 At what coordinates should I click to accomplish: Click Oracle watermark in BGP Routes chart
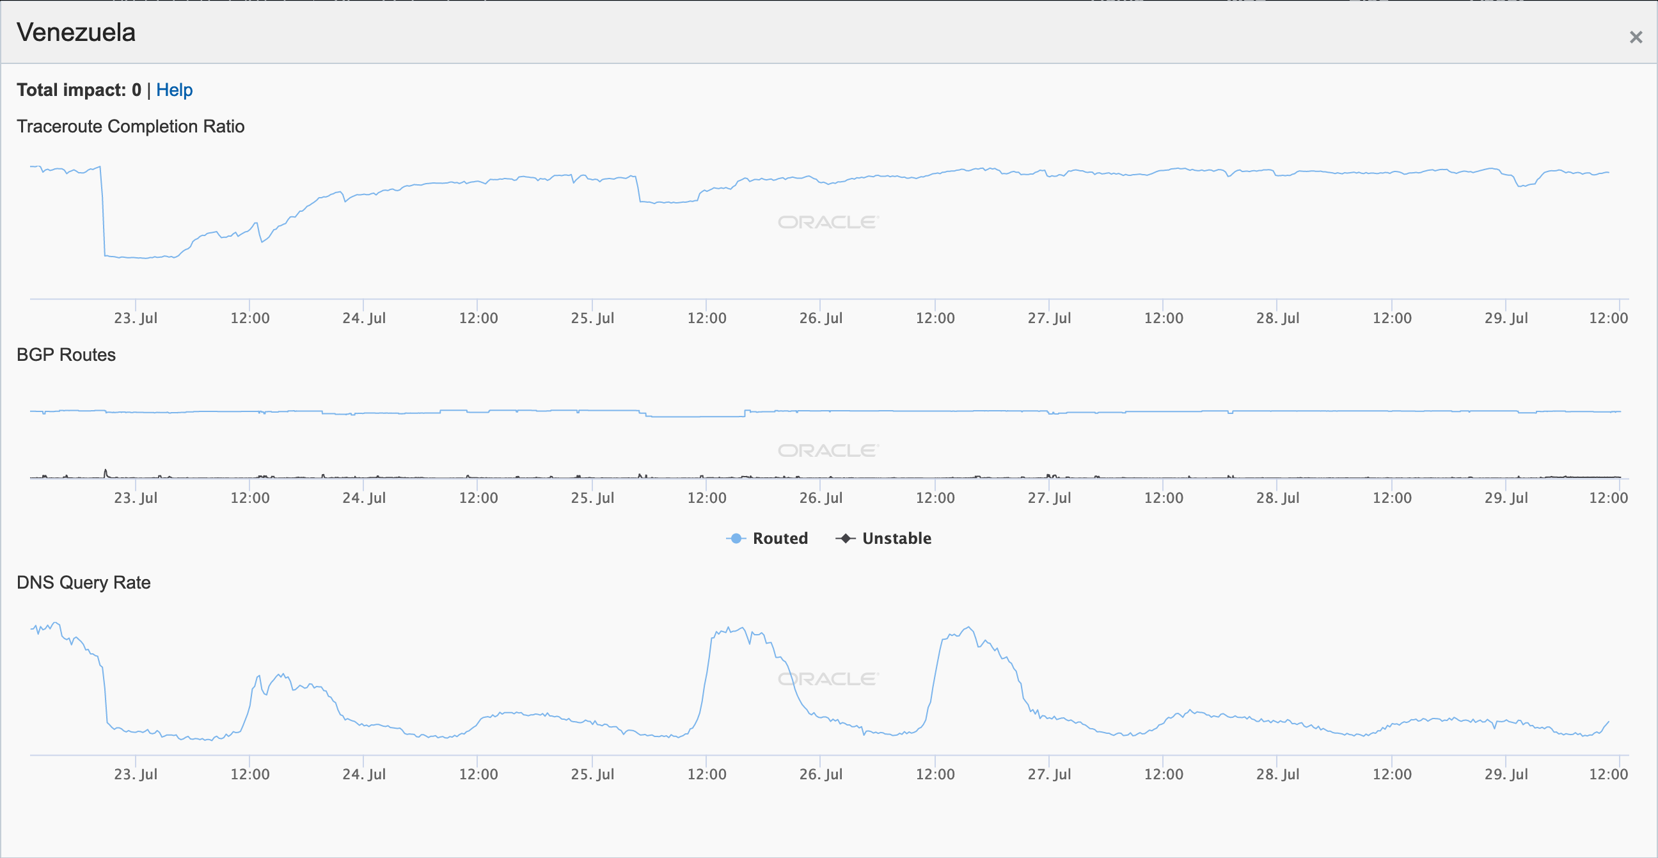828,450
